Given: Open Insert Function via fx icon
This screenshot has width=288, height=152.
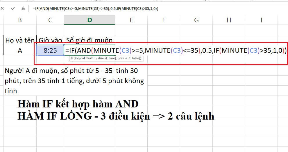Looking at the screenshot, I should pos(23,8).
